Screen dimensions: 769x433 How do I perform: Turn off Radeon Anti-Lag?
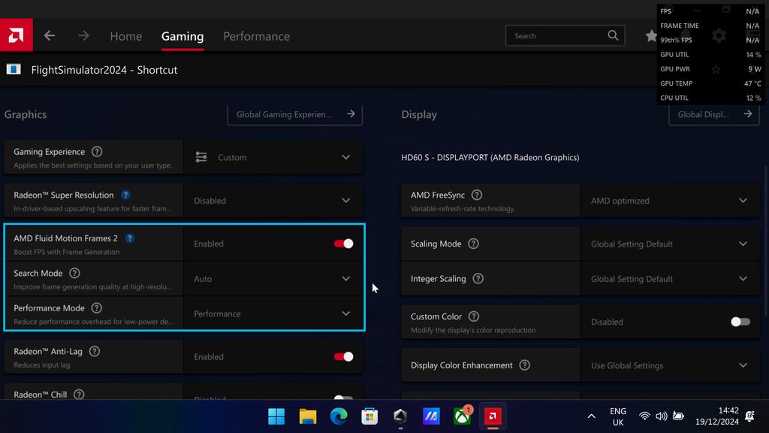tap(342, 356)
